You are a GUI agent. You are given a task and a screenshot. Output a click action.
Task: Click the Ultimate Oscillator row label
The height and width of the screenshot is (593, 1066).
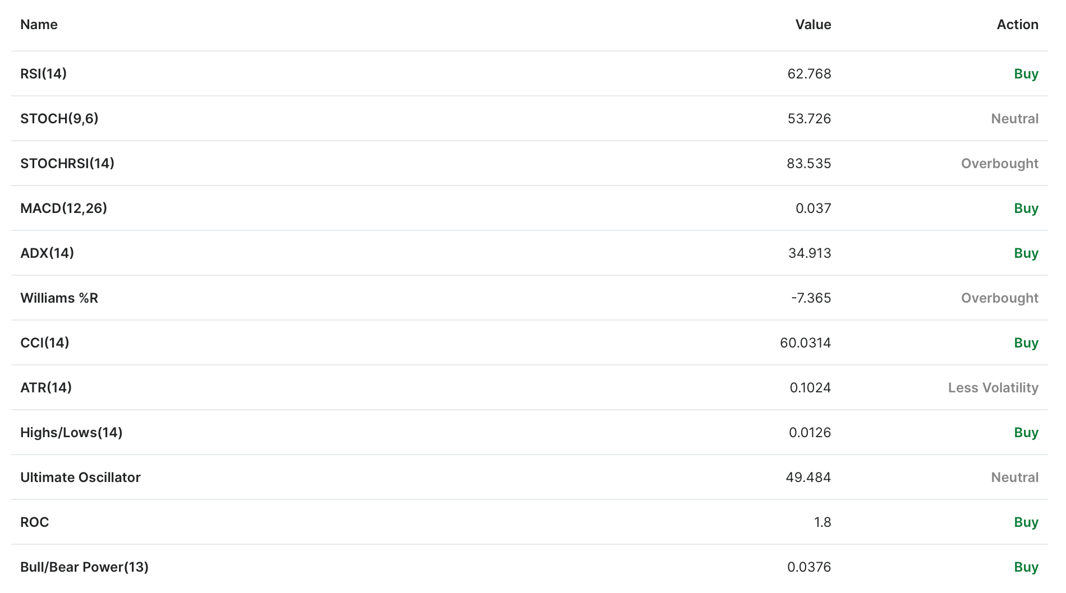[x=80, y=478]
